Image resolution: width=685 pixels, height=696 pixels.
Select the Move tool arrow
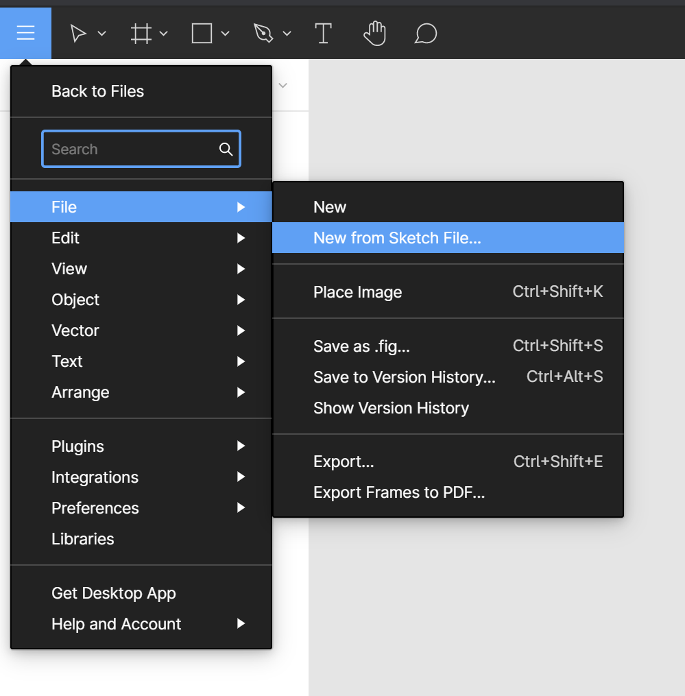[x=78, y=34]
